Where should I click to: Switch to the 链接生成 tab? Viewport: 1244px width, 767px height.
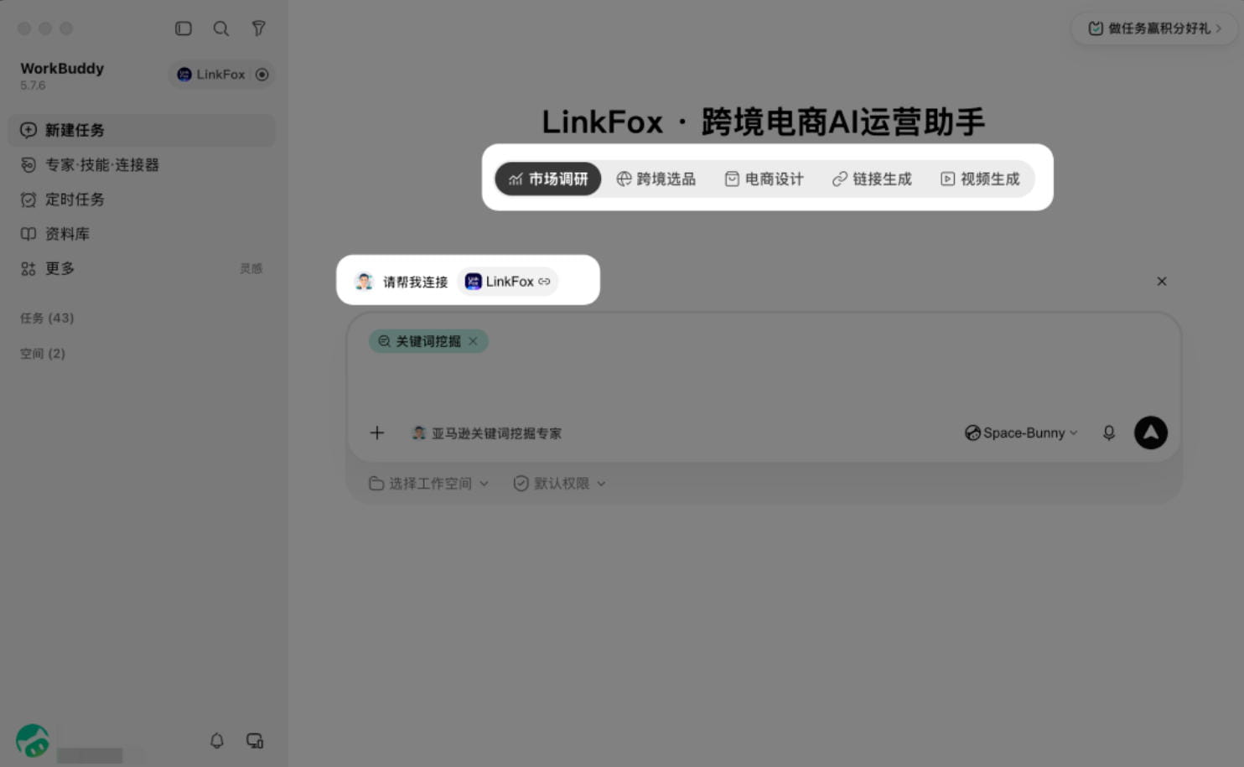pyautogui.click(x=872, y=179)
